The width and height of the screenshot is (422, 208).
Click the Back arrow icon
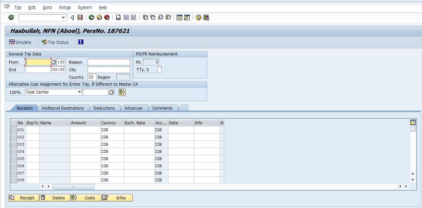click(91, 17)
